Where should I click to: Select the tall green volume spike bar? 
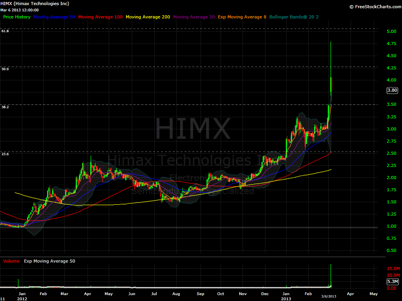[x=331, y=274]
